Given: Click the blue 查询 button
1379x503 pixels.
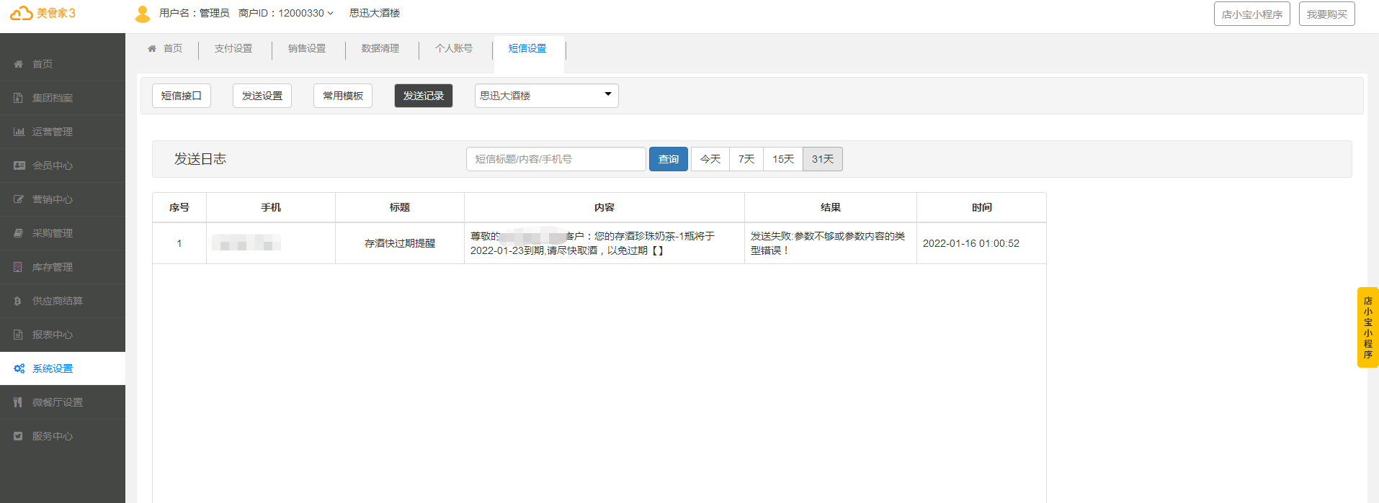Looking at the screenshot, I should point(669,159).
